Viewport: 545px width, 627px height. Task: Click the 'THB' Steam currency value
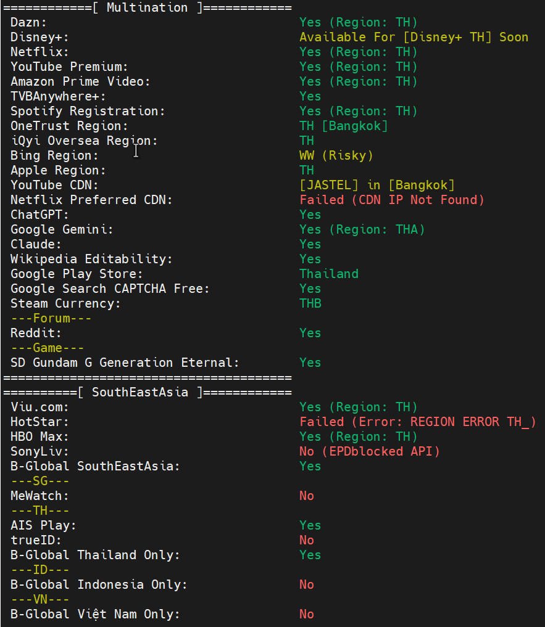(310, 303)
